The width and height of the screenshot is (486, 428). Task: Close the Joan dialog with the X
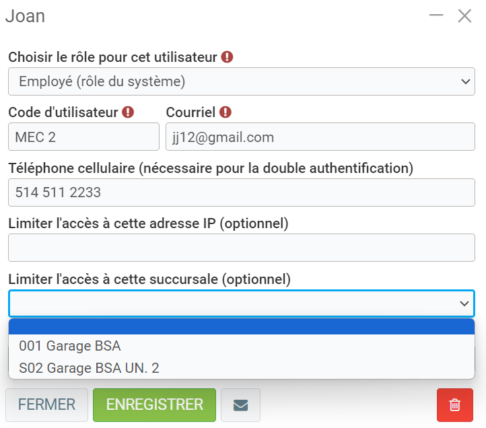[x=464, y=16]
